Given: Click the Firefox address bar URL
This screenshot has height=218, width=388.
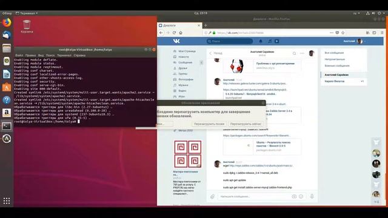Looking at the screenshot, I should [241, 33].
